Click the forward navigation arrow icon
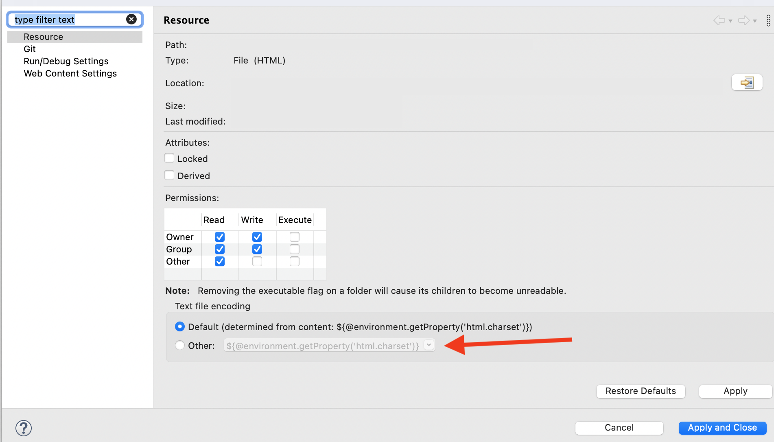774x442 pixels. pyautogui.click(x=743, y=20)
